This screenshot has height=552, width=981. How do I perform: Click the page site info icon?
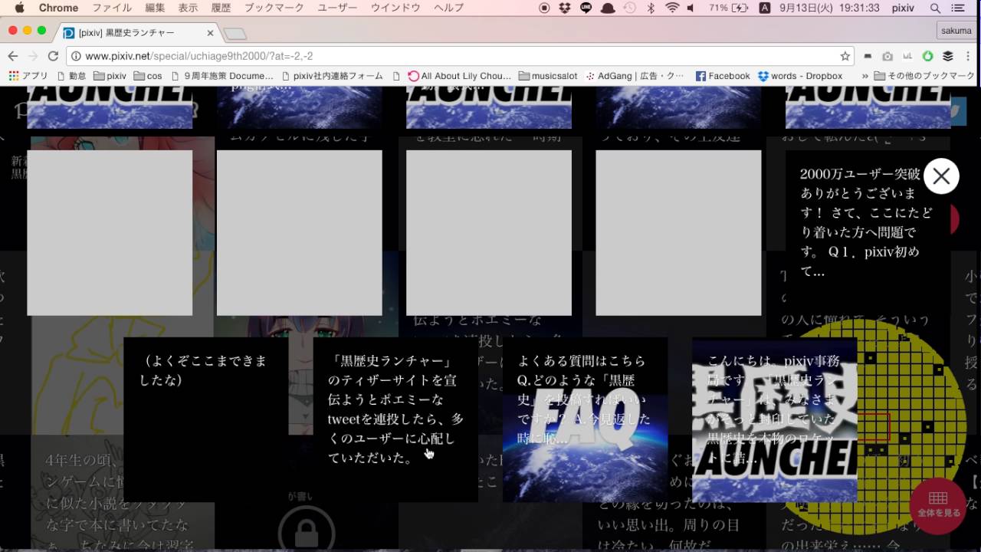coord(76,56)
